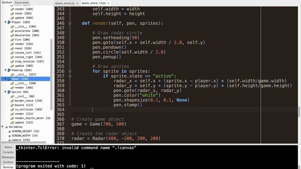
Task: Click the method icon beside decelerate [203]
Action: (12, 35)
